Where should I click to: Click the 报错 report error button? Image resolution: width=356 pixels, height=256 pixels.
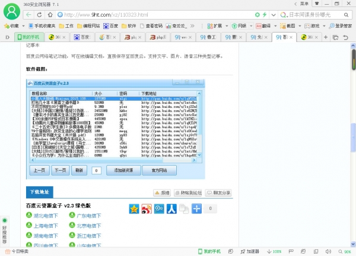click(x=162, y=193)
